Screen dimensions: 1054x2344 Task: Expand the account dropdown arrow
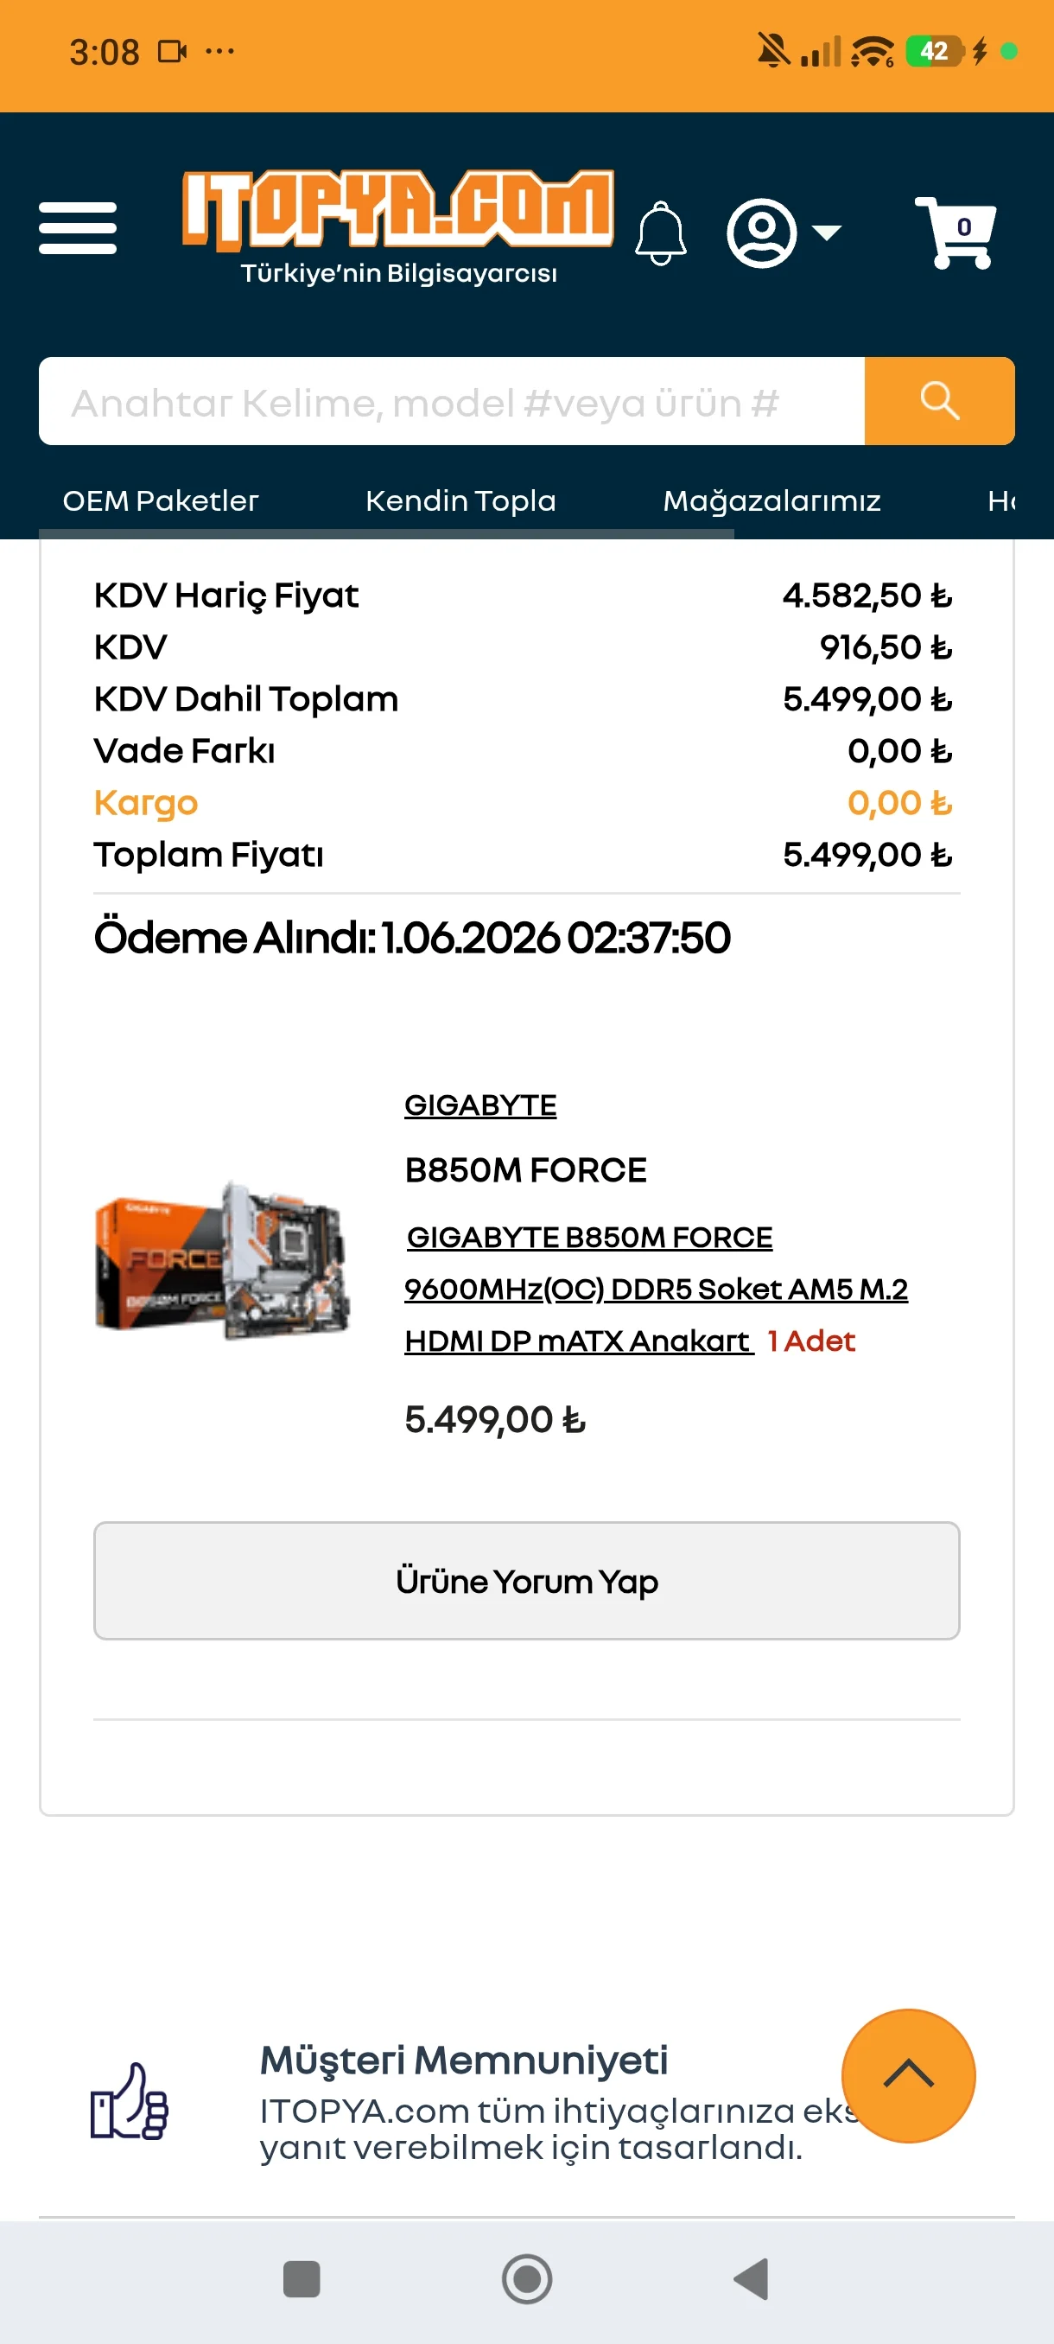coord(826,233)
